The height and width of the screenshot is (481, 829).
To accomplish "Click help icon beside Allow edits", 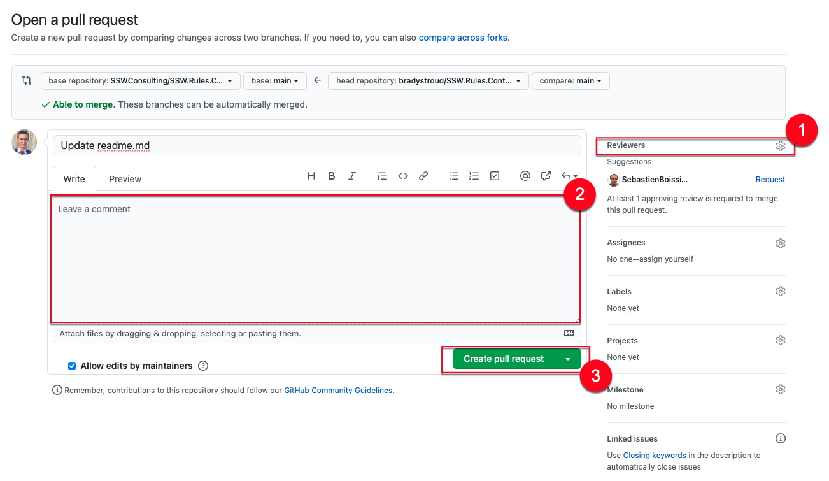I will tap(203, 366).
